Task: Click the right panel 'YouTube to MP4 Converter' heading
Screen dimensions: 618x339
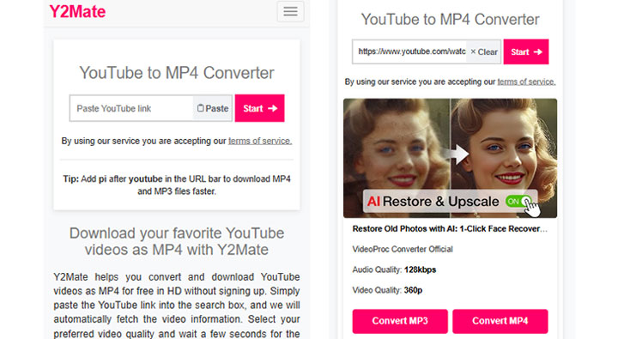Action: click(x=450, y=20)
